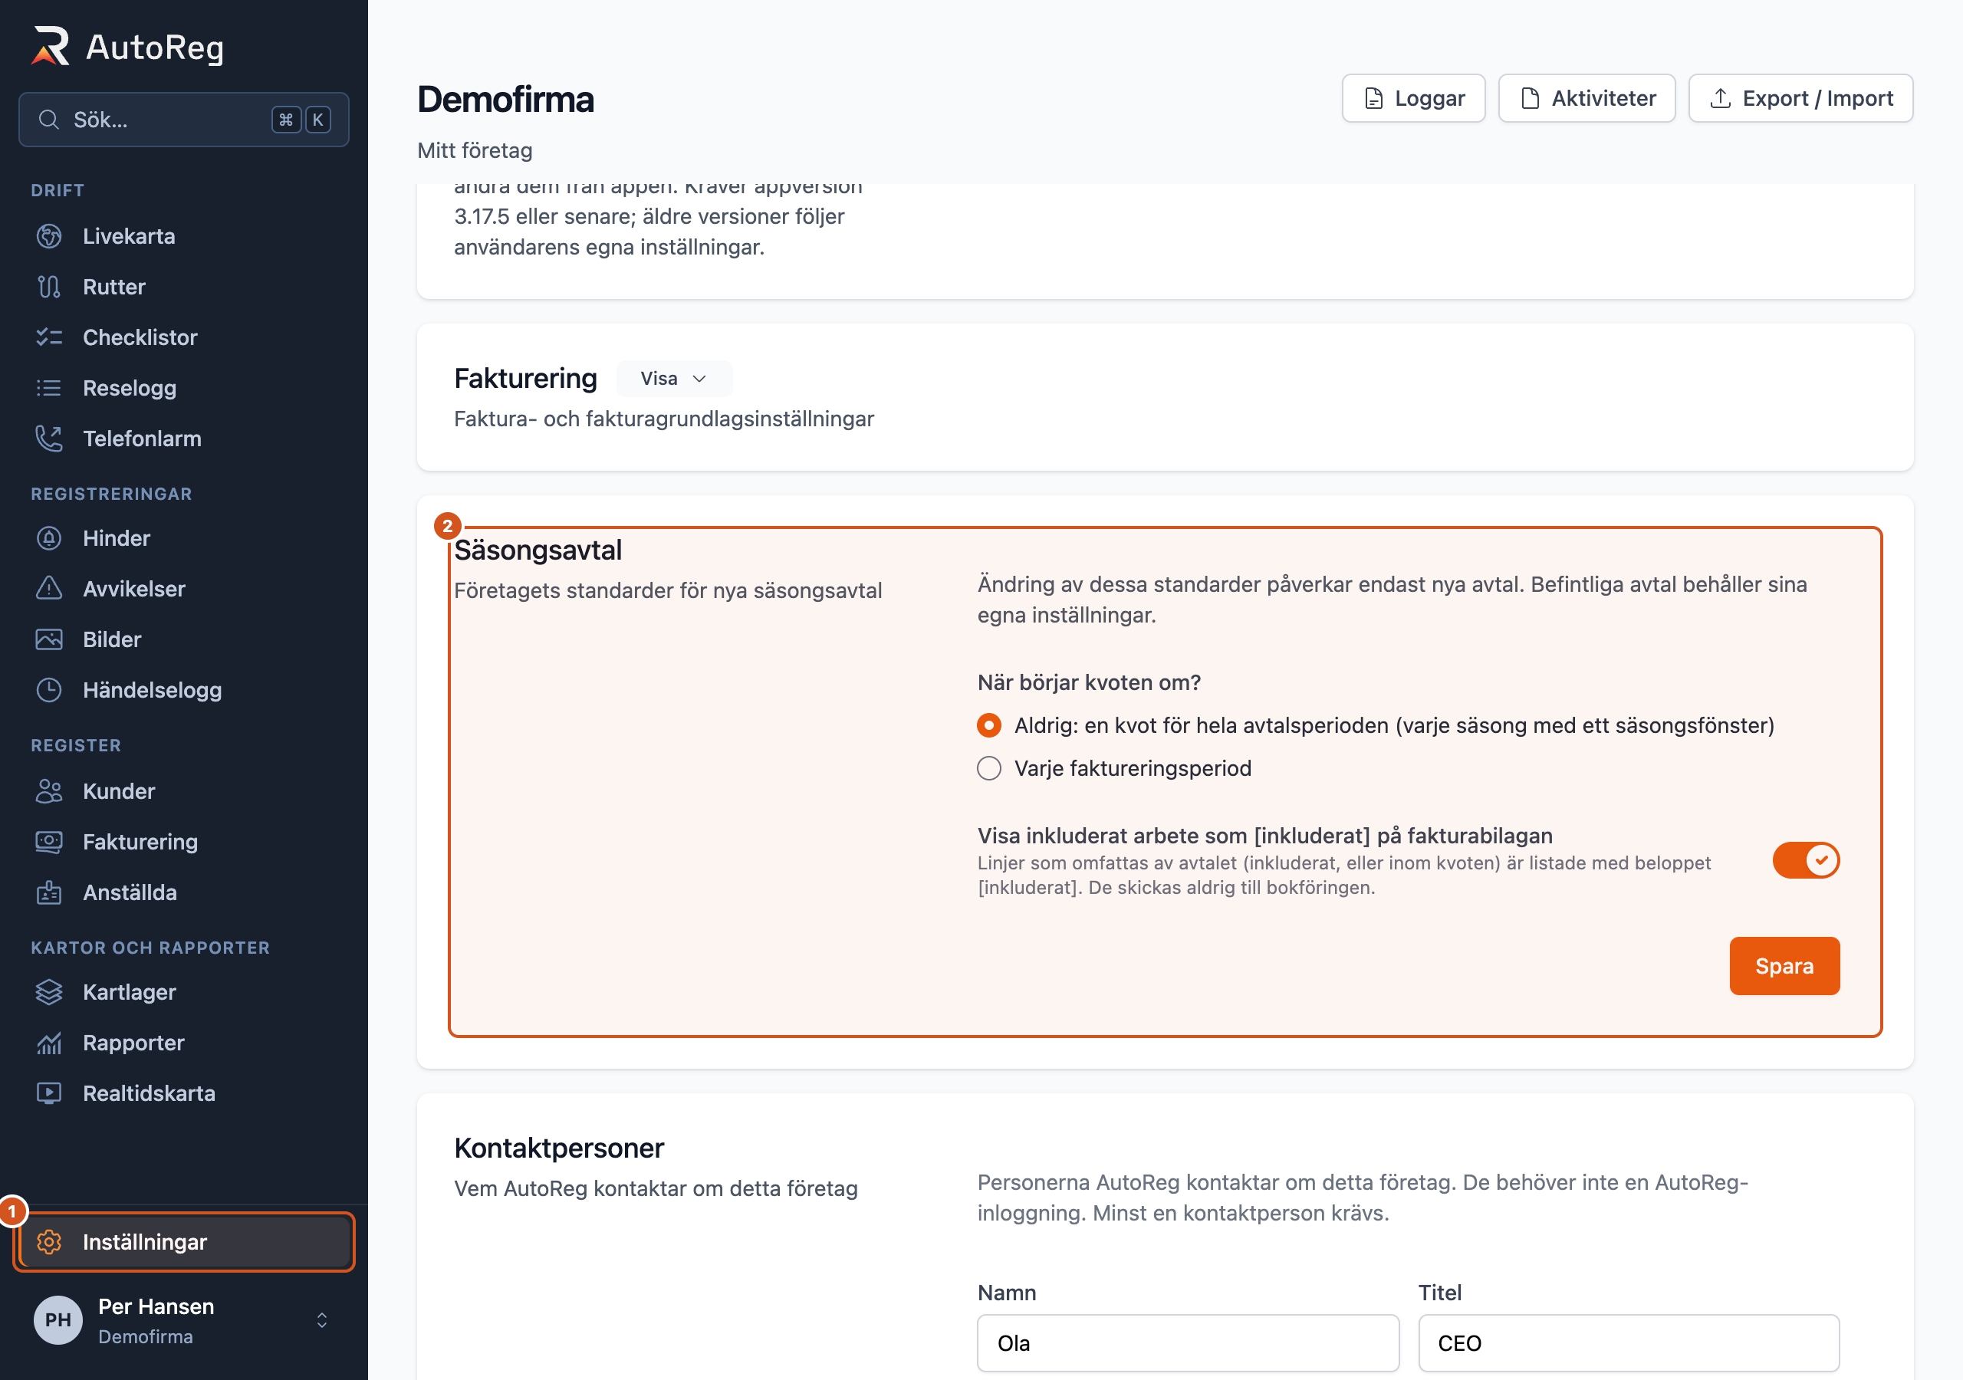
Task: Click the Rutter route icon
Action: 49,287
